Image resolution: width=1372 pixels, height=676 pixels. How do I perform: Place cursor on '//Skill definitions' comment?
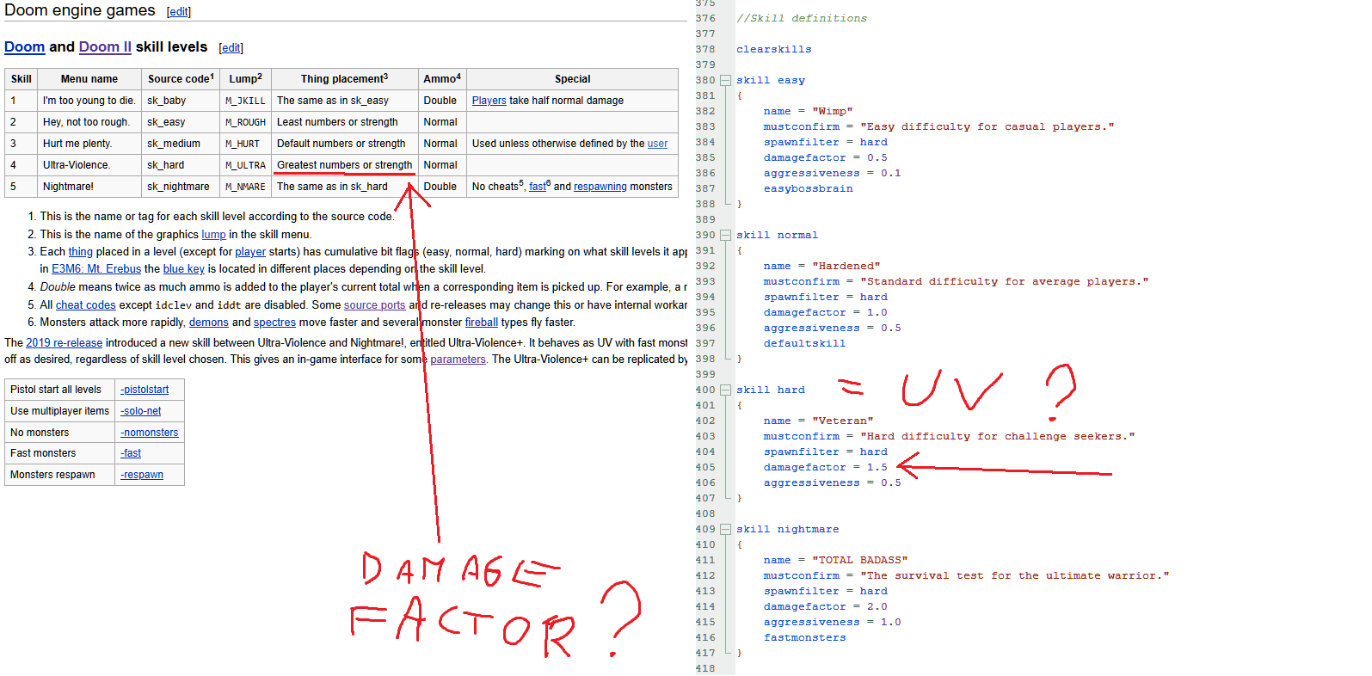[802, 18]
